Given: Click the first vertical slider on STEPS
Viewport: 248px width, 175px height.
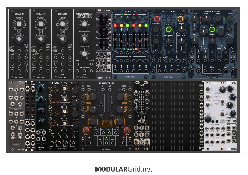Looking at the screenshot, I should pyautogui.click(x=115, y=39).
